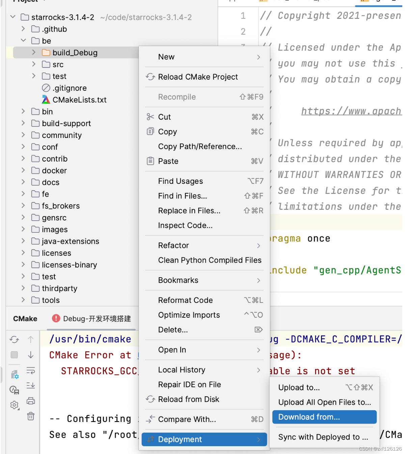Screen dimensions: 407x454
Task: Select Inspect Code... menu item
Action: [204, 225]
